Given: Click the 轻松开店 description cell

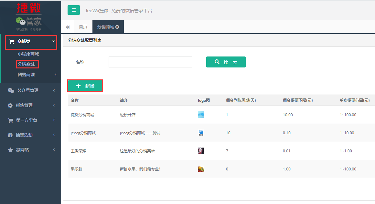Looking at the screenshot, I should 128,115.
